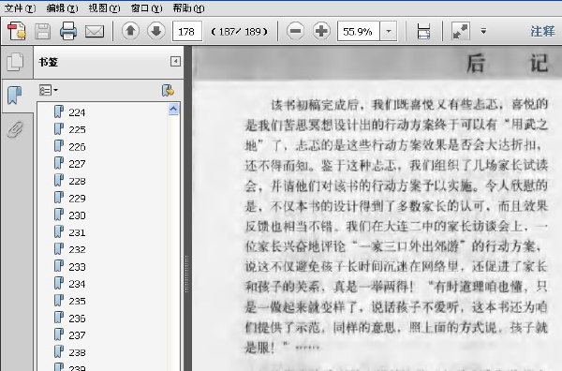
Task: Show the page thumbnails panel icon
Action: (15, 62)
